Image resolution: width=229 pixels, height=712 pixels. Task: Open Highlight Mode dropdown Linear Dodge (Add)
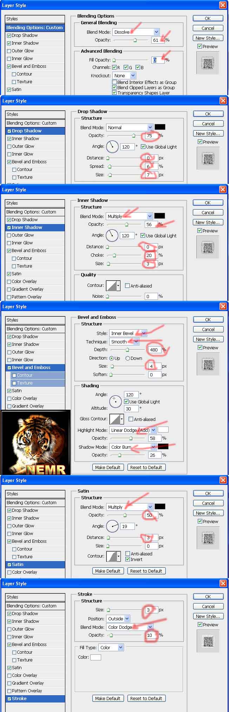point(133,430)
